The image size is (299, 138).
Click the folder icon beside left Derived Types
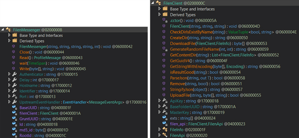[15, 41]
